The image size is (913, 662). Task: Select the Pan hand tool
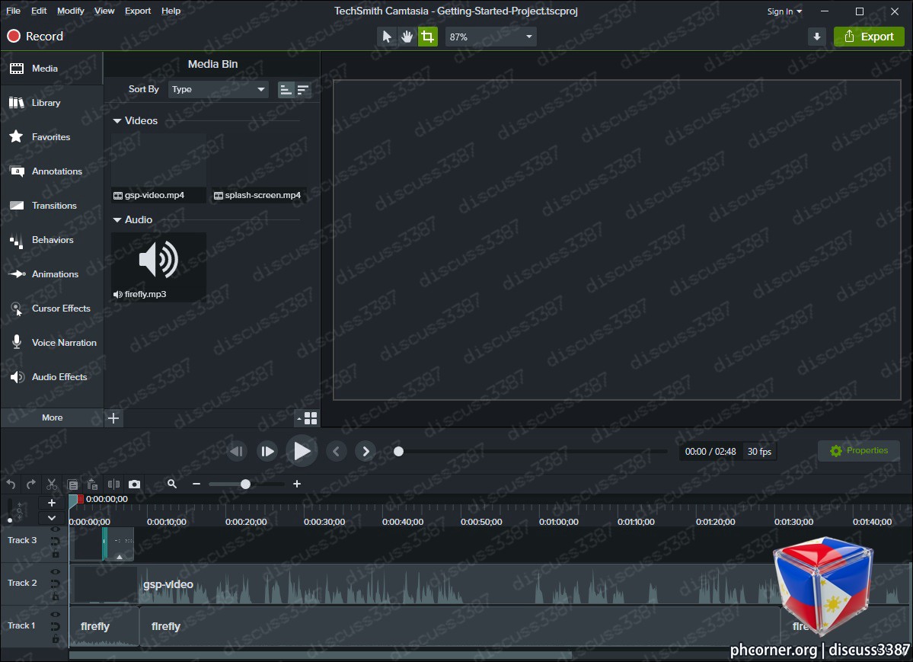(407, 37)
